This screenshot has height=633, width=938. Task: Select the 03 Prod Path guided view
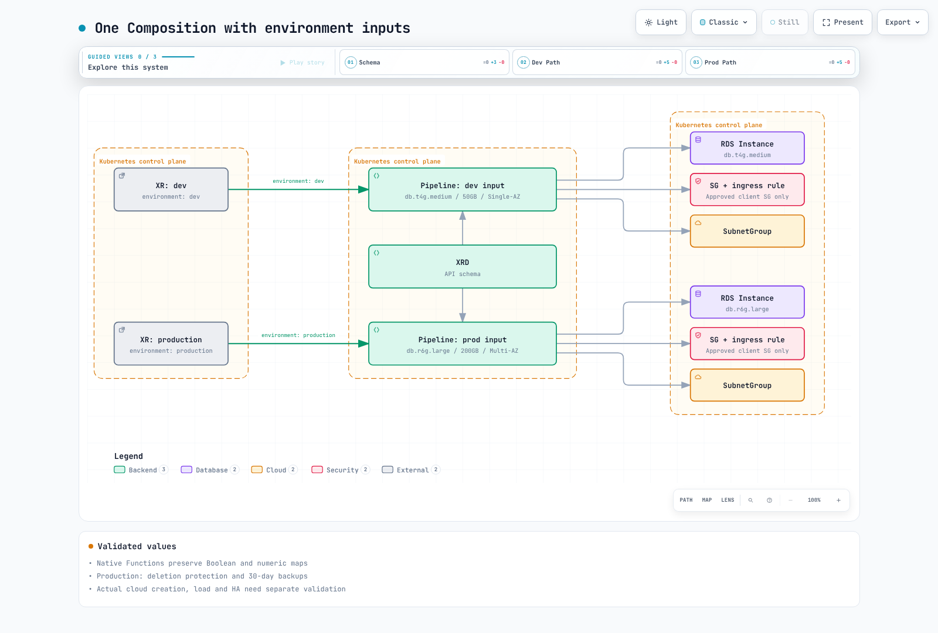(770, 62)
